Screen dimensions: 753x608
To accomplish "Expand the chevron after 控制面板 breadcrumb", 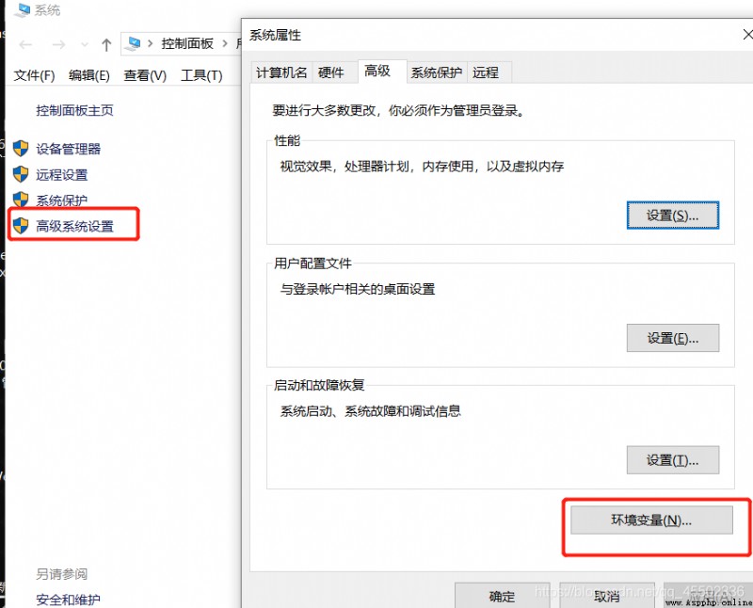I will pos(225,43).
